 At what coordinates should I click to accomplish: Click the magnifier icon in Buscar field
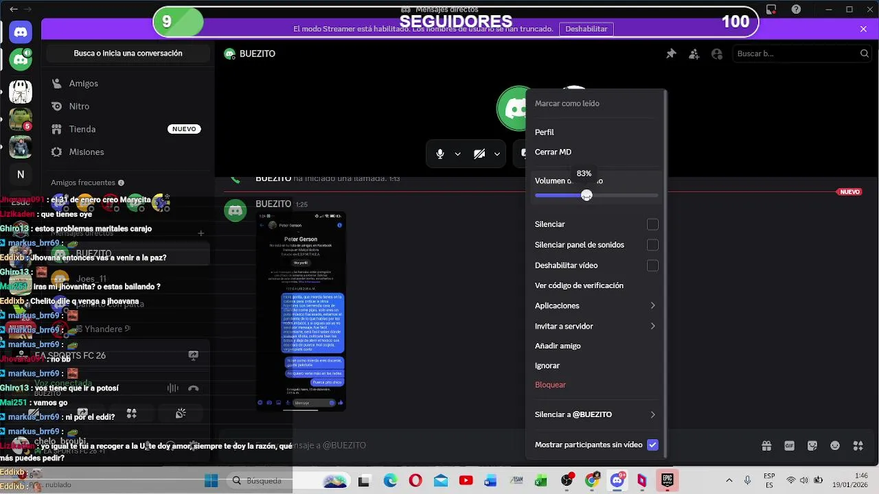pos(864,54)
